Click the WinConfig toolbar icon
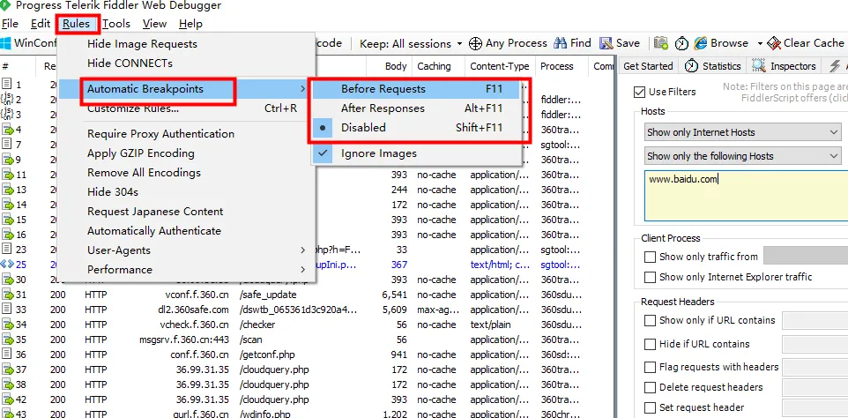 (6, 43)
